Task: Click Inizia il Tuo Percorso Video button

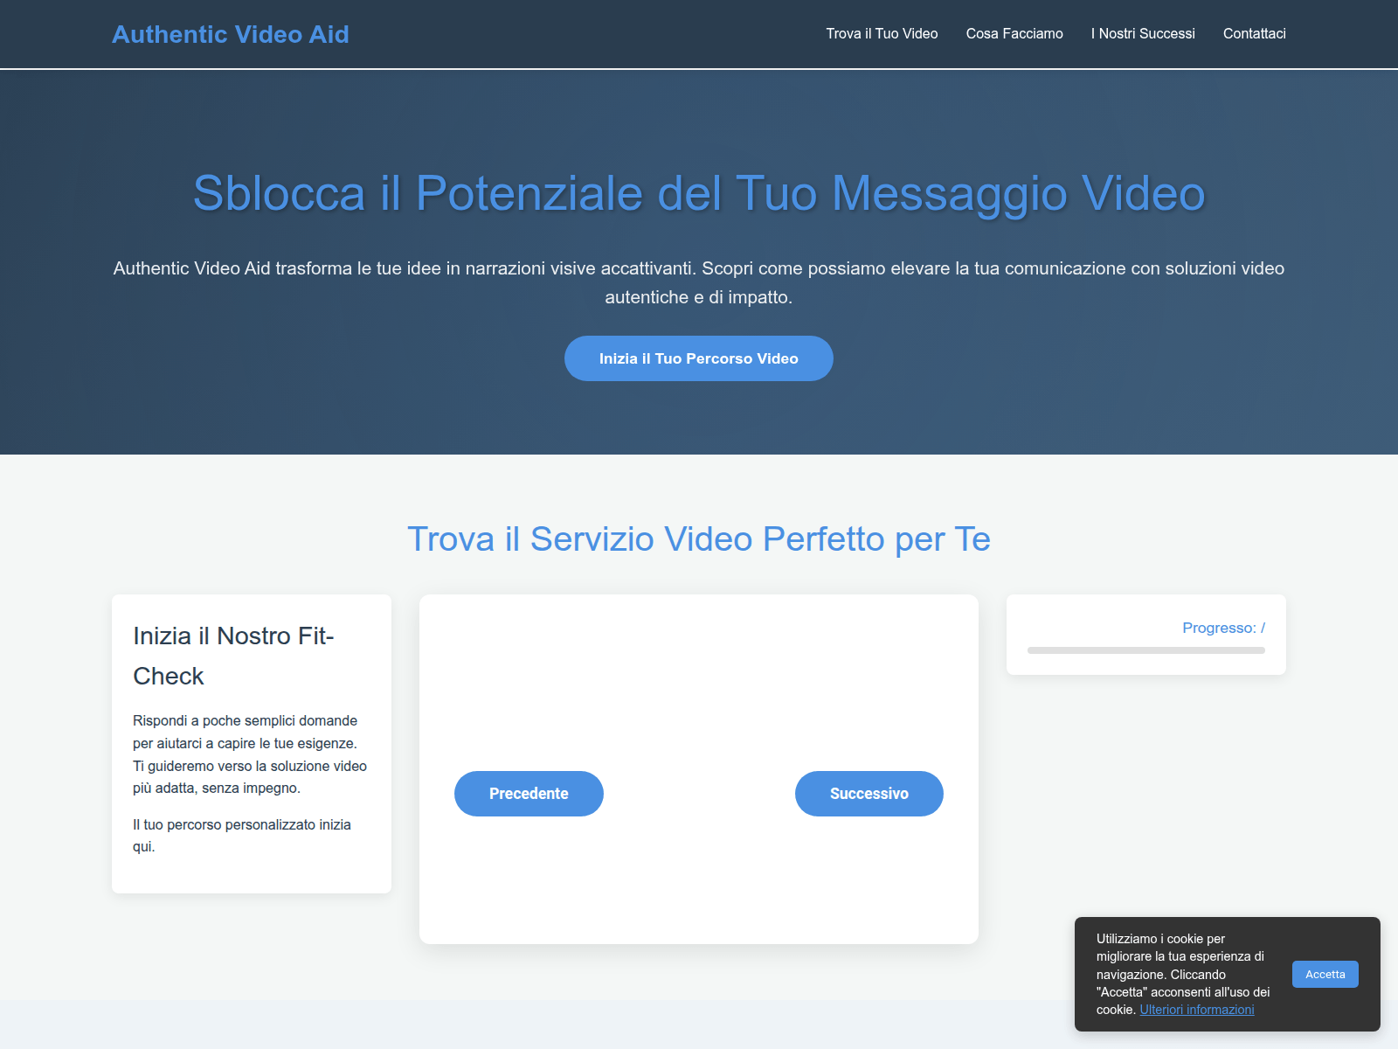Action: point(699,358)
